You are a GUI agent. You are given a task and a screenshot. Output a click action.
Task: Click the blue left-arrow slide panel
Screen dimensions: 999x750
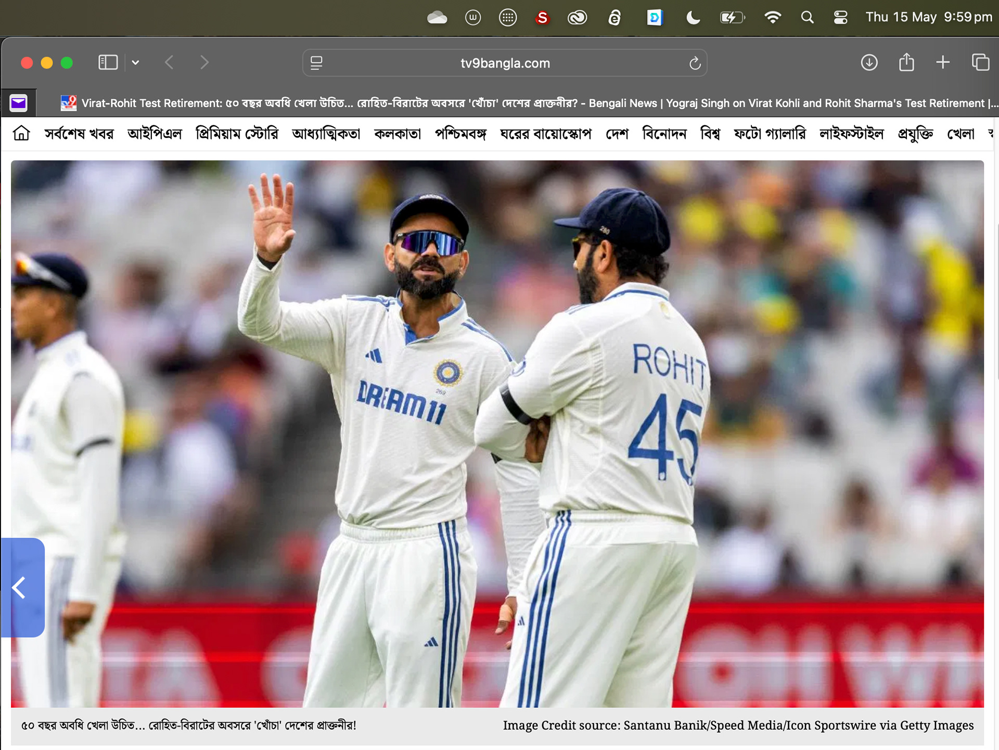(x=22, y=587)
